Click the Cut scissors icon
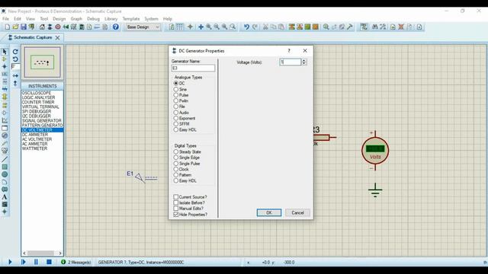 [x=265, y=27]
